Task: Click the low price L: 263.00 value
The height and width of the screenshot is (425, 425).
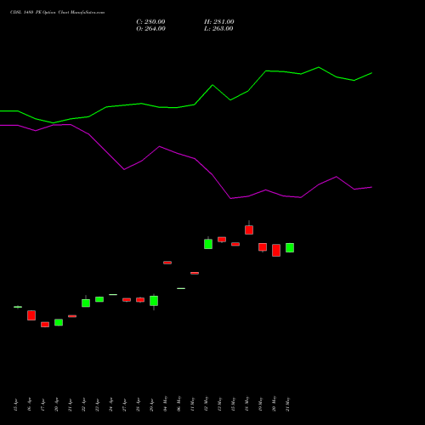Action: pyautogui.click(x=218, y=29)
